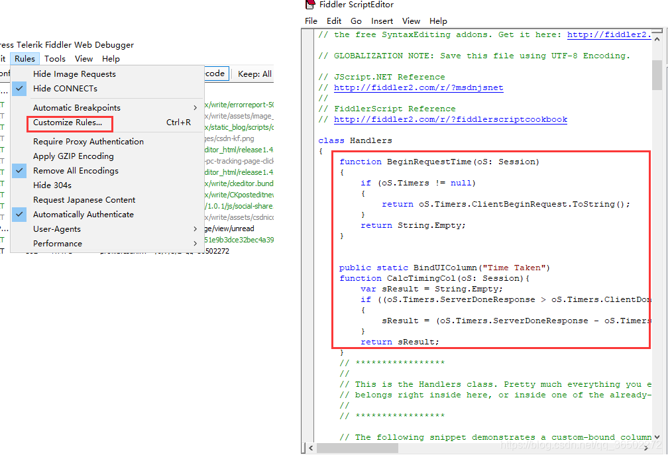The image size is (668, 457).
Task: Click the editor vertical scrollbar thumb
Action: [x=657, y=75]
